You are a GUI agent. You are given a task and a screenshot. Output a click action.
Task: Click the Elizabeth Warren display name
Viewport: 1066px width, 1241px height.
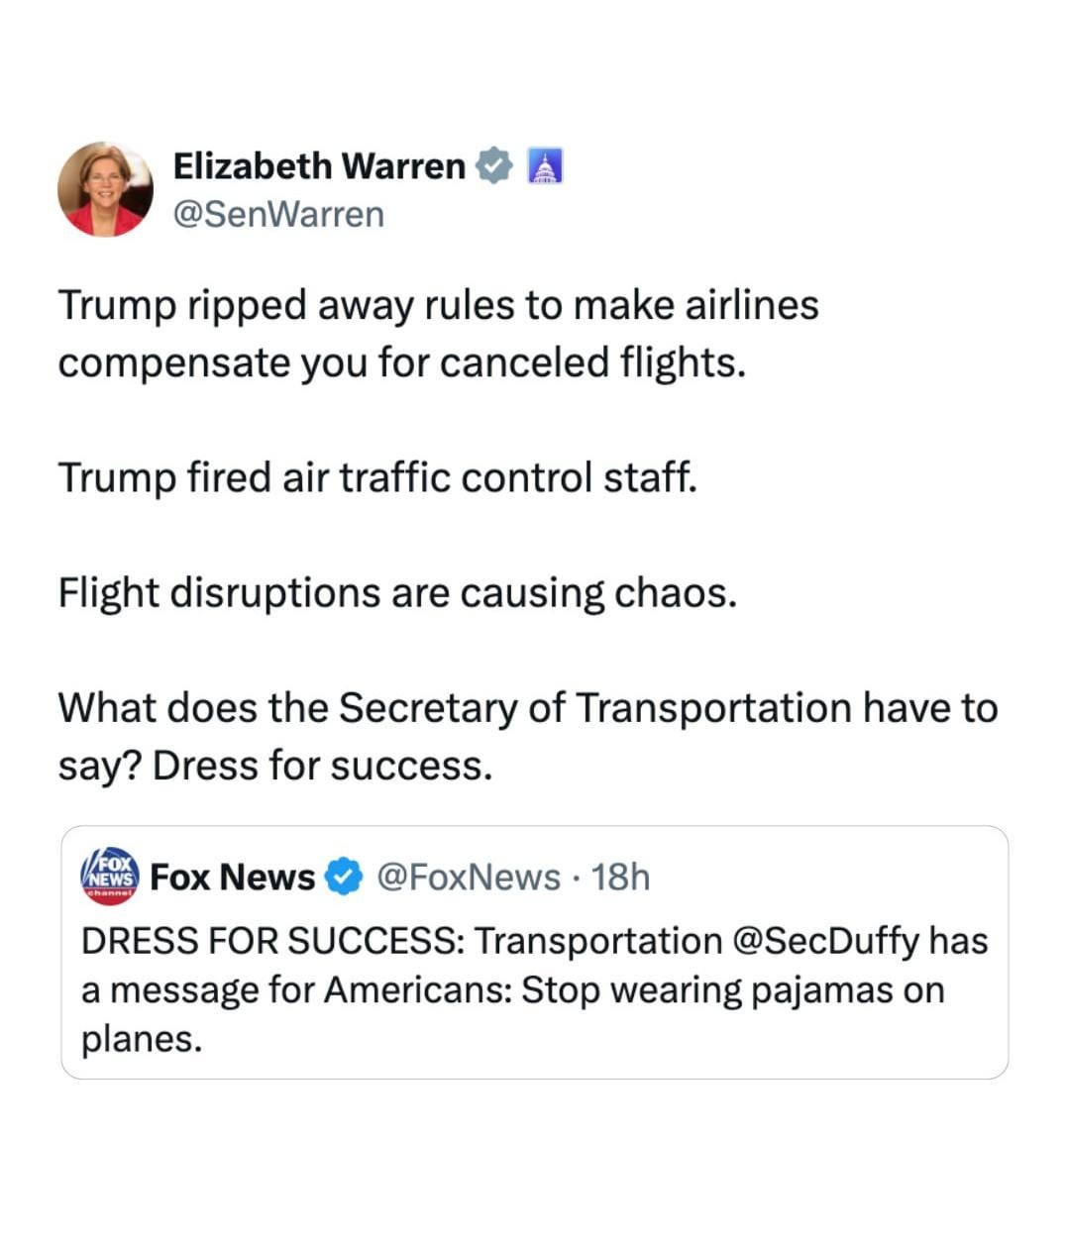tap(319, 166)
